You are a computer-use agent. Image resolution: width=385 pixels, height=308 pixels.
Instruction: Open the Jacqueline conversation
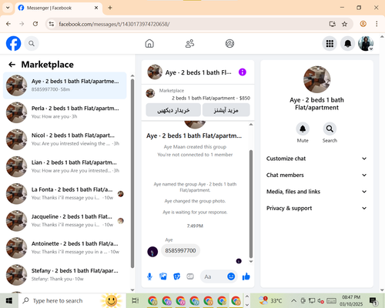coord(65,221)
